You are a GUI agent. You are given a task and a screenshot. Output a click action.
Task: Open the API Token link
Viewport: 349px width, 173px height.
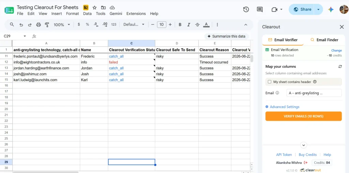(284, 155)
